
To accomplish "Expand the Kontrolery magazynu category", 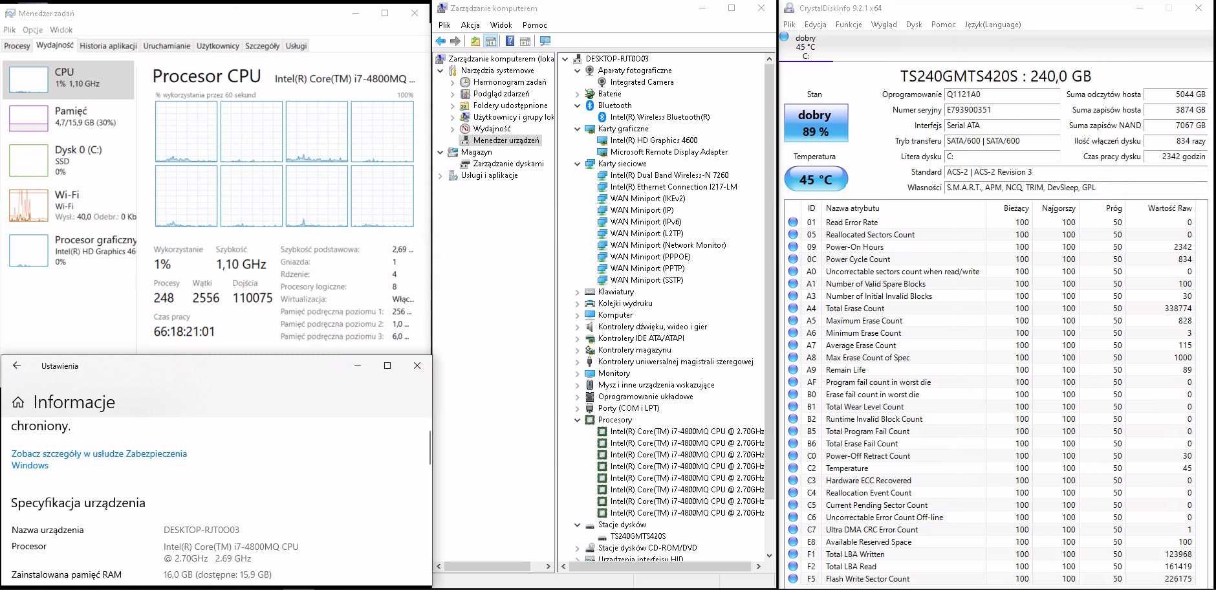I will point(578,350).
